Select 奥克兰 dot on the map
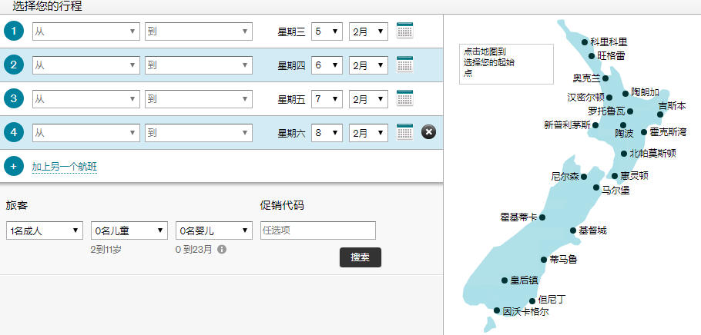This screenshot has height=335, width=701. click(605, 78)
